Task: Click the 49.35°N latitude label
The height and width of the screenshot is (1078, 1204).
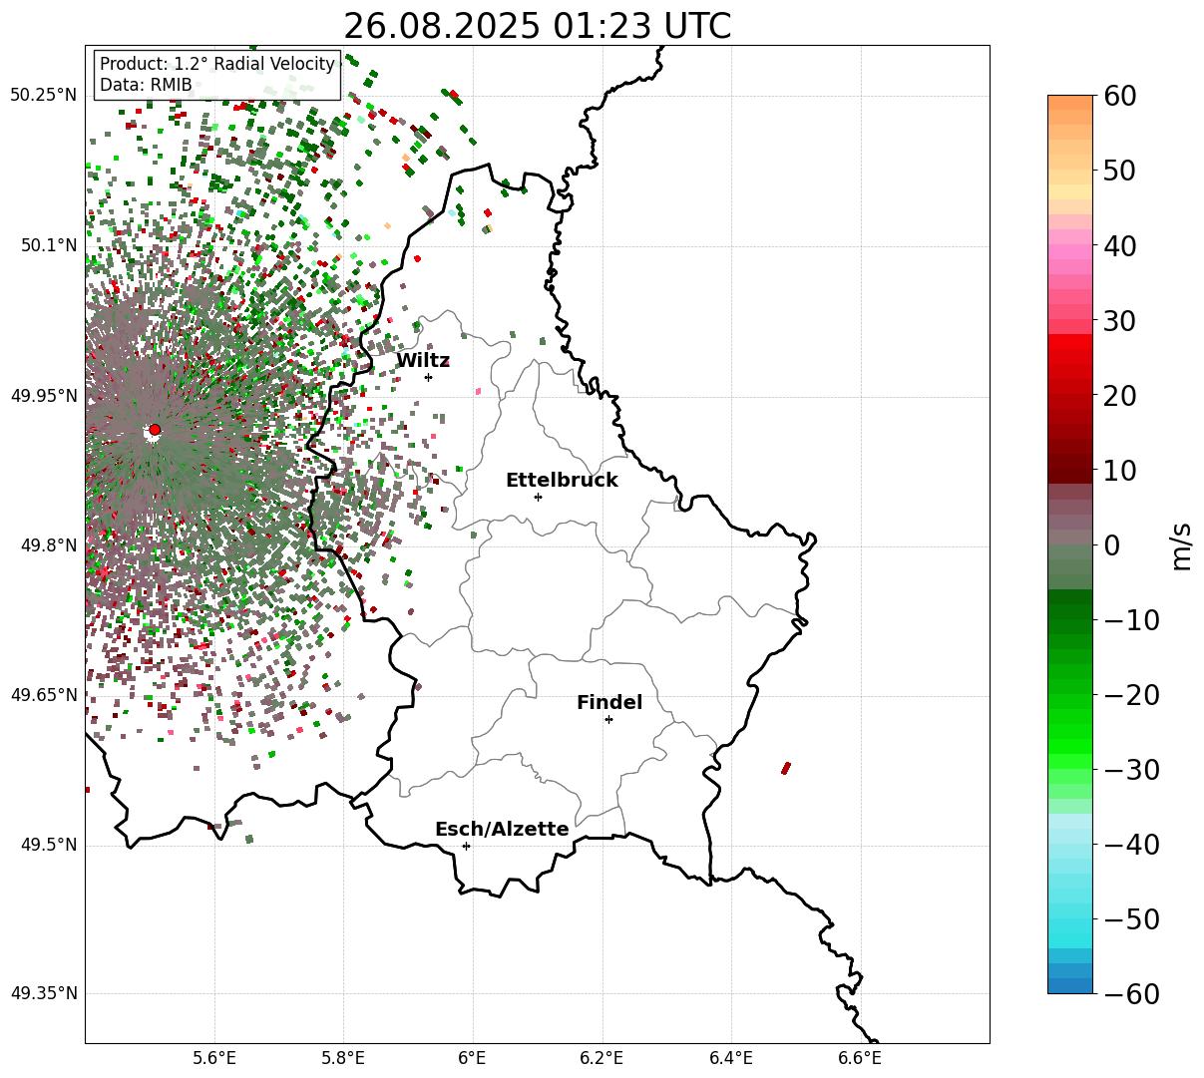Action: 43,993
